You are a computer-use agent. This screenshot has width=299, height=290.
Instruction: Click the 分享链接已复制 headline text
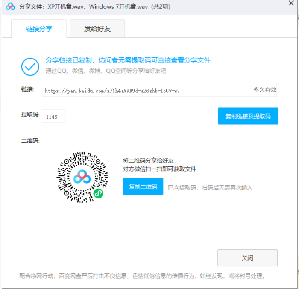tap(128, 60)
